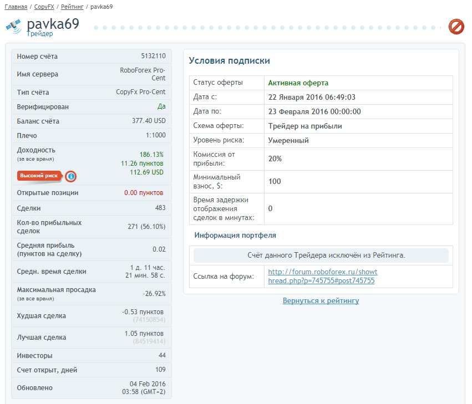Click the Максимальная просадка label
The width and height of the screenshot is (472, 404).
coord(56,290)
